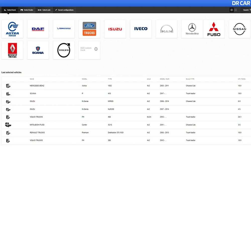Click the DR CAR logo
The image size is (251, 251).
241,3
